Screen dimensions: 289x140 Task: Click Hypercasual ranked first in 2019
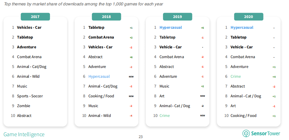tap(171, 27)
